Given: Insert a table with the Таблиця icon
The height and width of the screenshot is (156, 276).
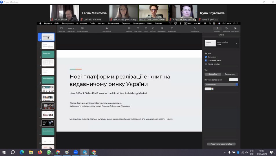Looking at the screenshot, I should coord(129,28).
